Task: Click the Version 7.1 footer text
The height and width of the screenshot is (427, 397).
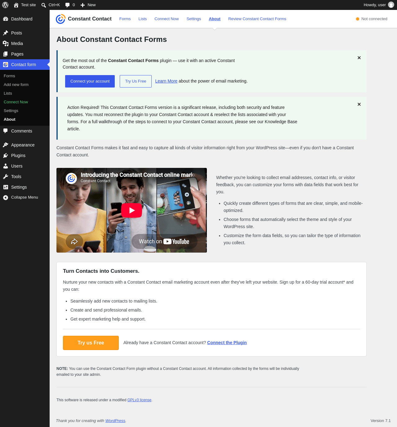Action: pyautogui.click(x=381, y=421)
